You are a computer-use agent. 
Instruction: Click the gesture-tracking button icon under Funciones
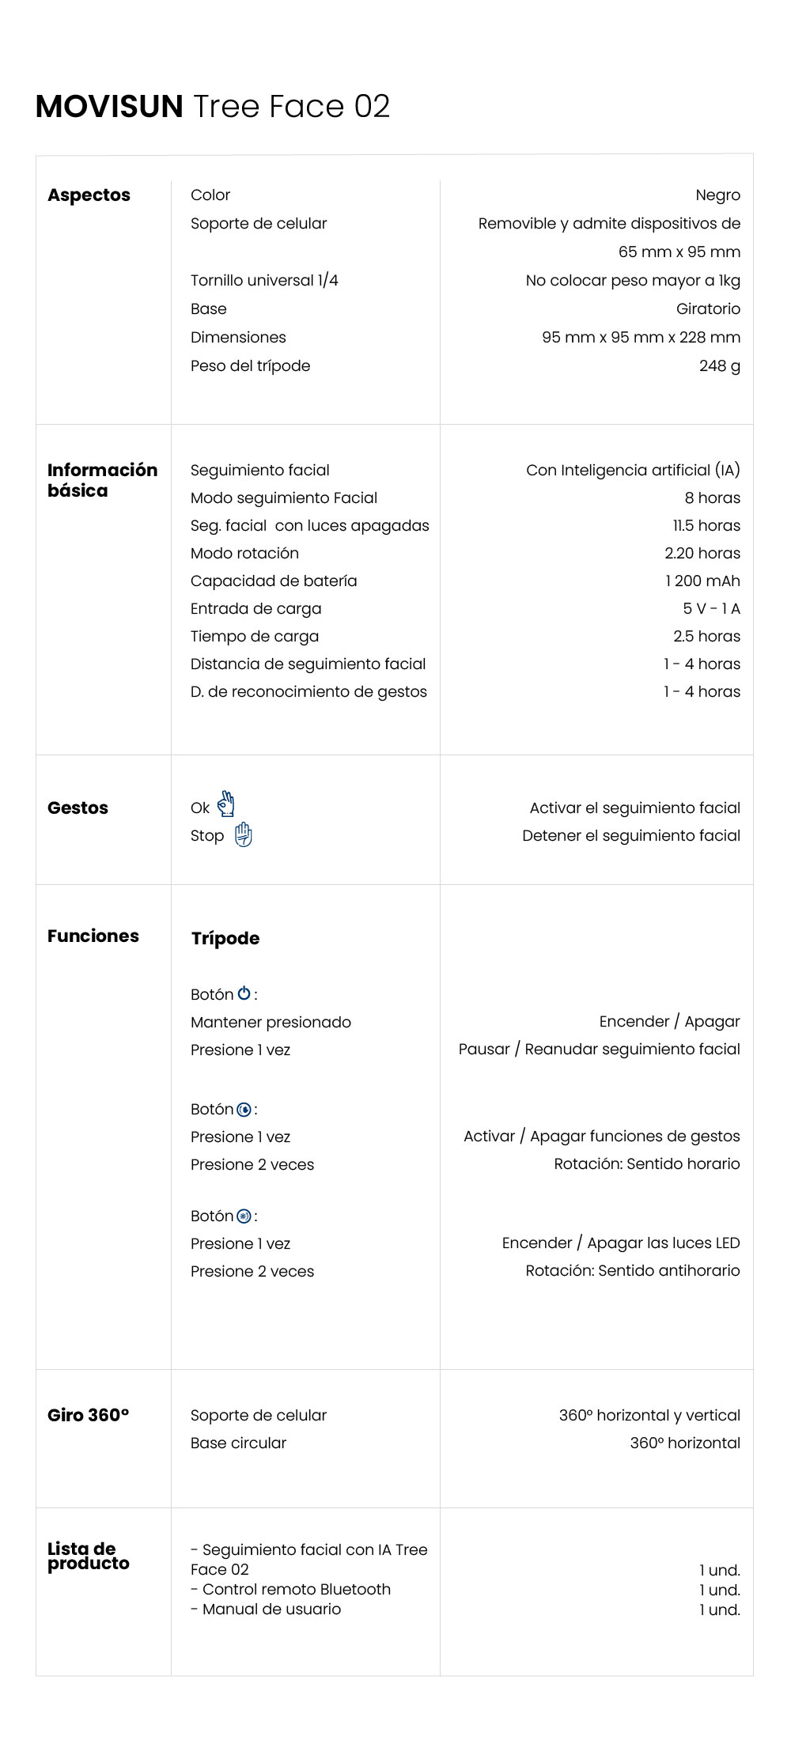(x=244, y=1110)
